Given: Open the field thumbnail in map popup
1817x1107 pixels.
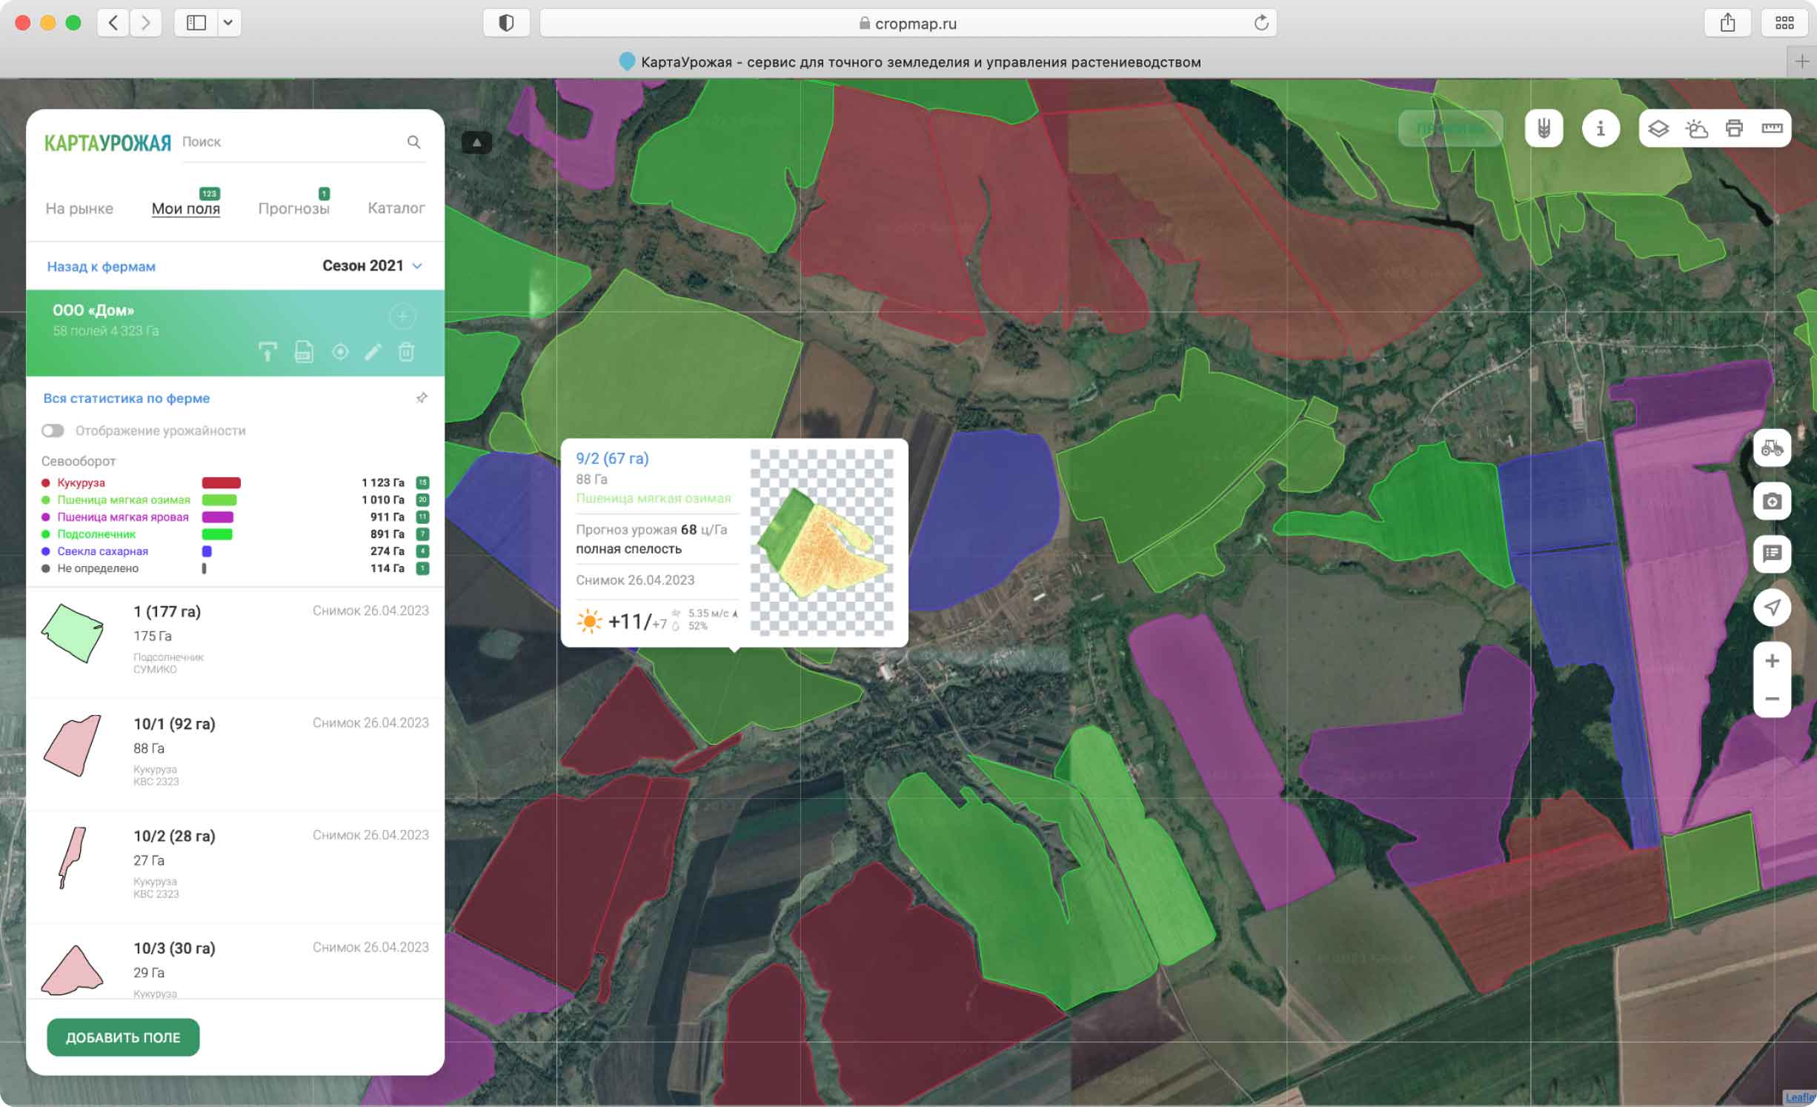Looking at the screenshot, I should (x=822, y=542).
